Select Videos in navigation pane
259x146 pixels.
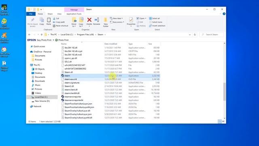[38, 93]
